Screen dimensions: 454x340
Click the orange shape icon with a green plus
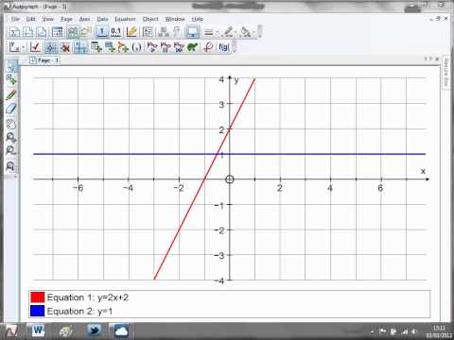pos(123,47)
